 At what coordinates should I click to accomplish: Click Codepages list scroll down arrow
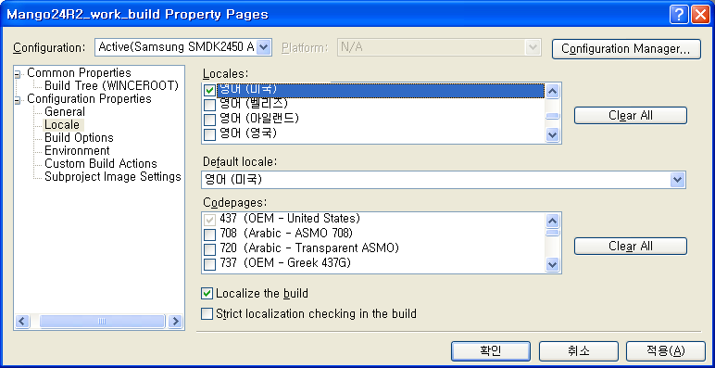[552, 264]
